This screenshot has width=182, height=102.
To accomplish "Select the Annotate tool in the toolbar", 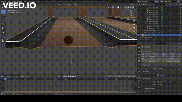I will 3,37.
